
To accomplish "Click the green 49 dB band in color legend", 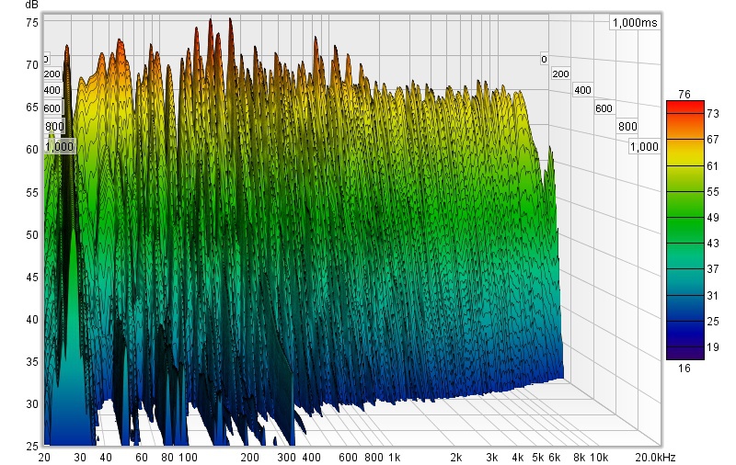I will tap(684, 217).
